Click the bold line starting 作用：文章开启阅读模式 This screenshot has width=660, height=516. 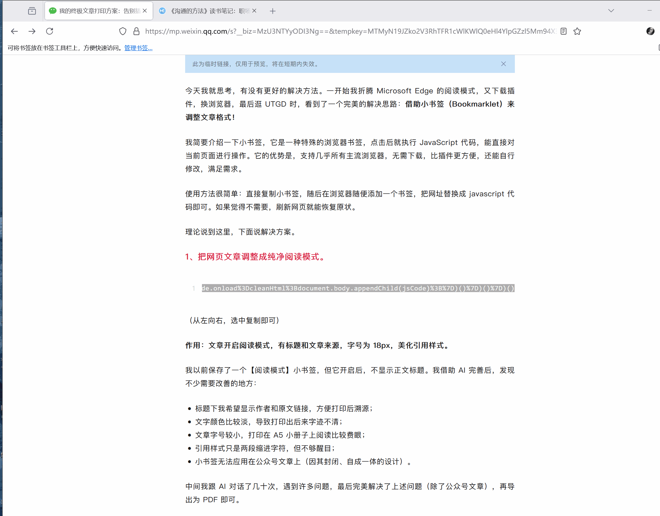coord(318,345)
